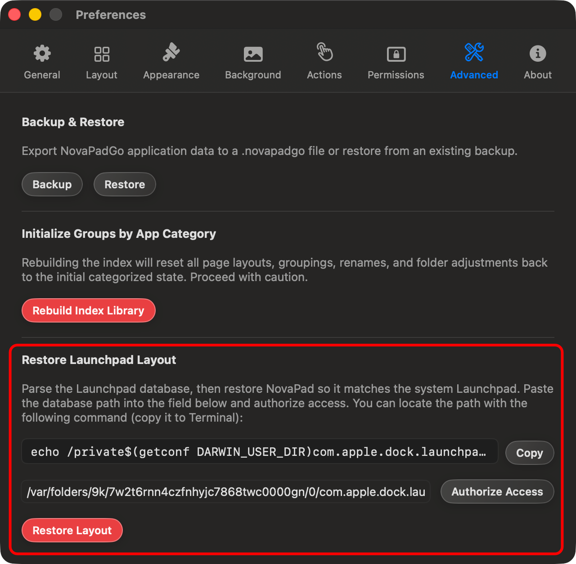Switch to the Background tab label
The image size is (576, 564).
point(253,75)
